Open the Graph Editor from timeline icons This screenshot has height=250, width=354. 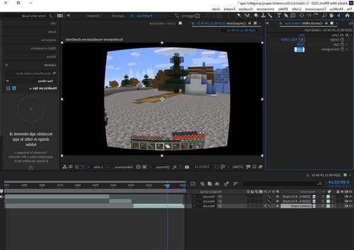click(193, 184)
